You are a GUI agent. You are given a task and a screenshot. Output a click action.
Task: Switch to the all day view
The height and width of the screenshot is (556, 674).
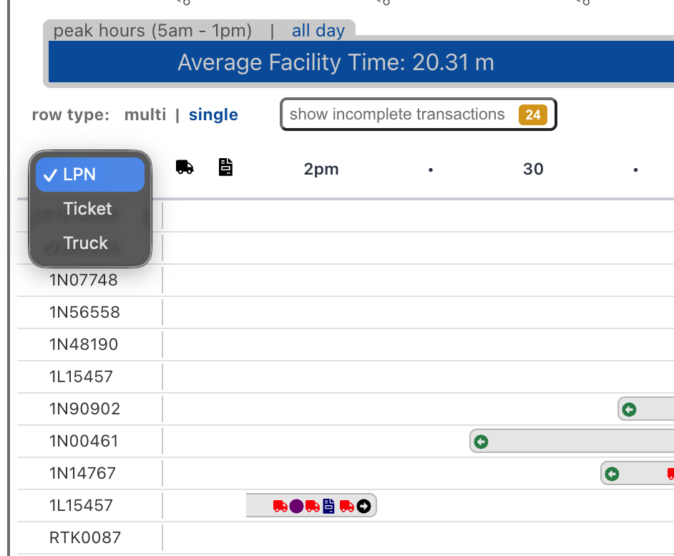(318, 30)
